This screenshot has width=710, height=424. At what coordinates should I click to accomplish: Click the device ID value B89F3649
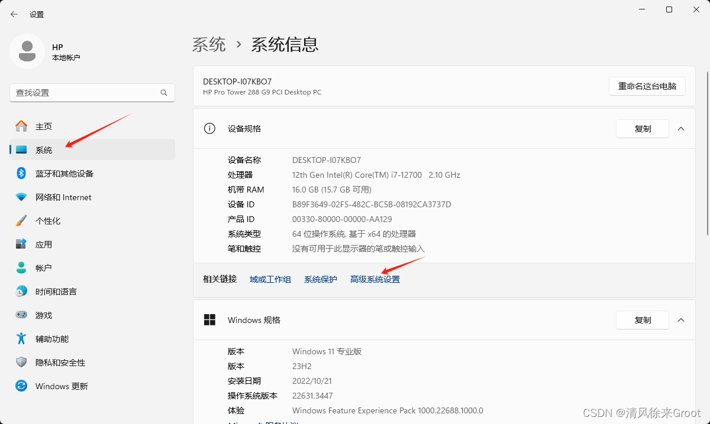372,204
